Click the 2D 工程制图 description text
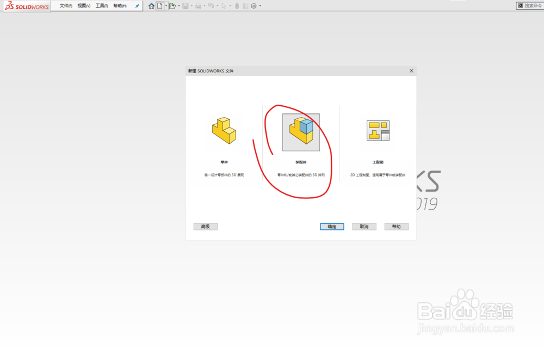This screenshot has height=347, width=544. click(378, 175)
